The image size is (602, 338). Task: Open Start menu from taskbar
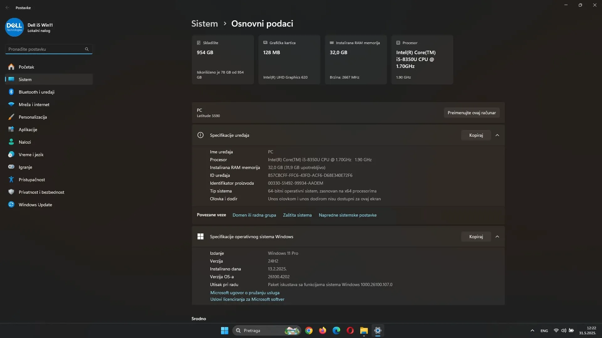224,330
